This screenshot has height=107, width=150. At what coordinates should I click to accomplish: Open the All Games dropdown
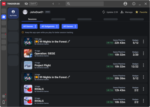click(70, 26)
